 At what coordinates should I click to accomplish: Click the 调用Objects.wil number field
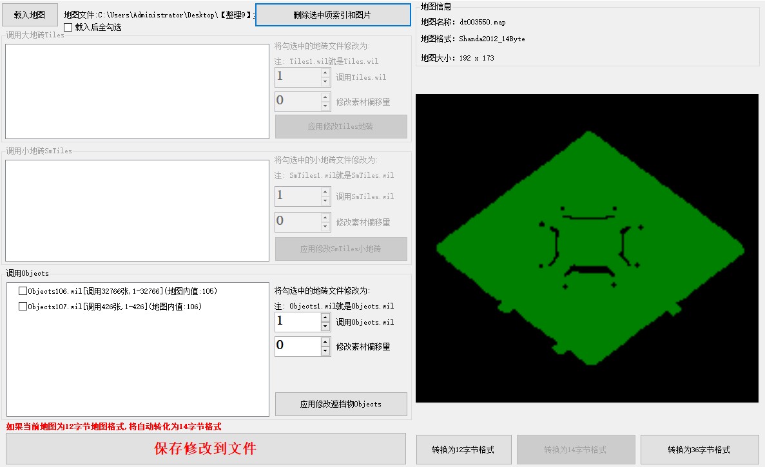297,321
